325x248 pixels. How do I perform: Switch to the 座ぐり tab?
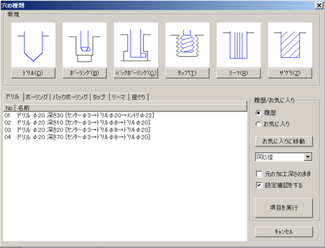coord(138,97)
